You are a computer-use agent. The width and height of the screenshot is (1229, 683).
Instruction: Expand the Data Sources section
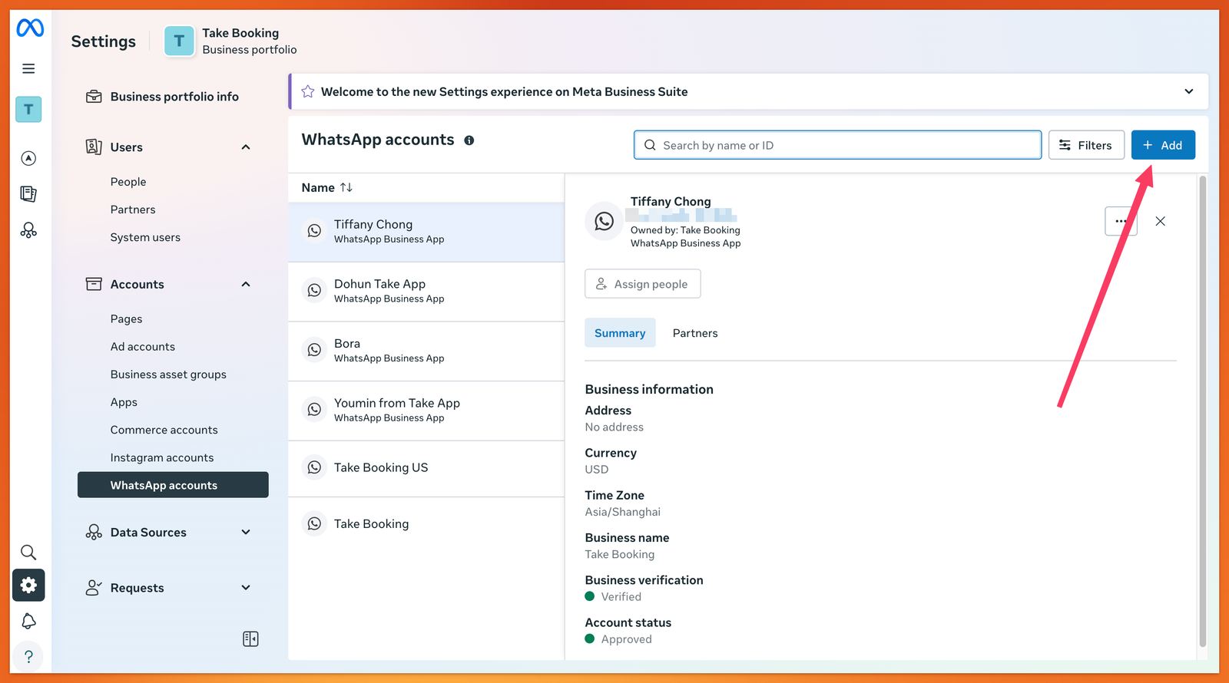pos(246,532)
